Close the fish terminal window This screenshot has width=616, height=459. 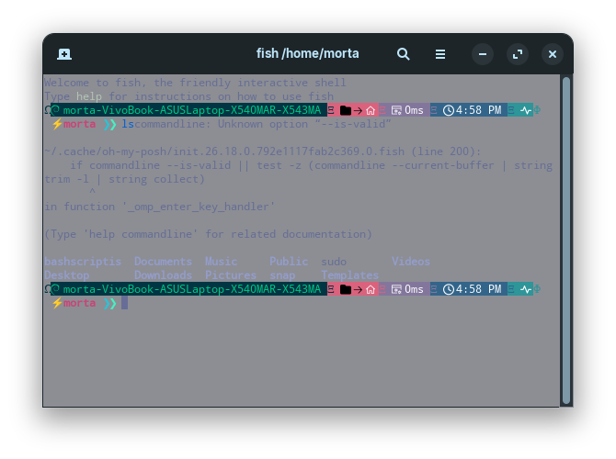pyautogui.click(x=553, y=54)
